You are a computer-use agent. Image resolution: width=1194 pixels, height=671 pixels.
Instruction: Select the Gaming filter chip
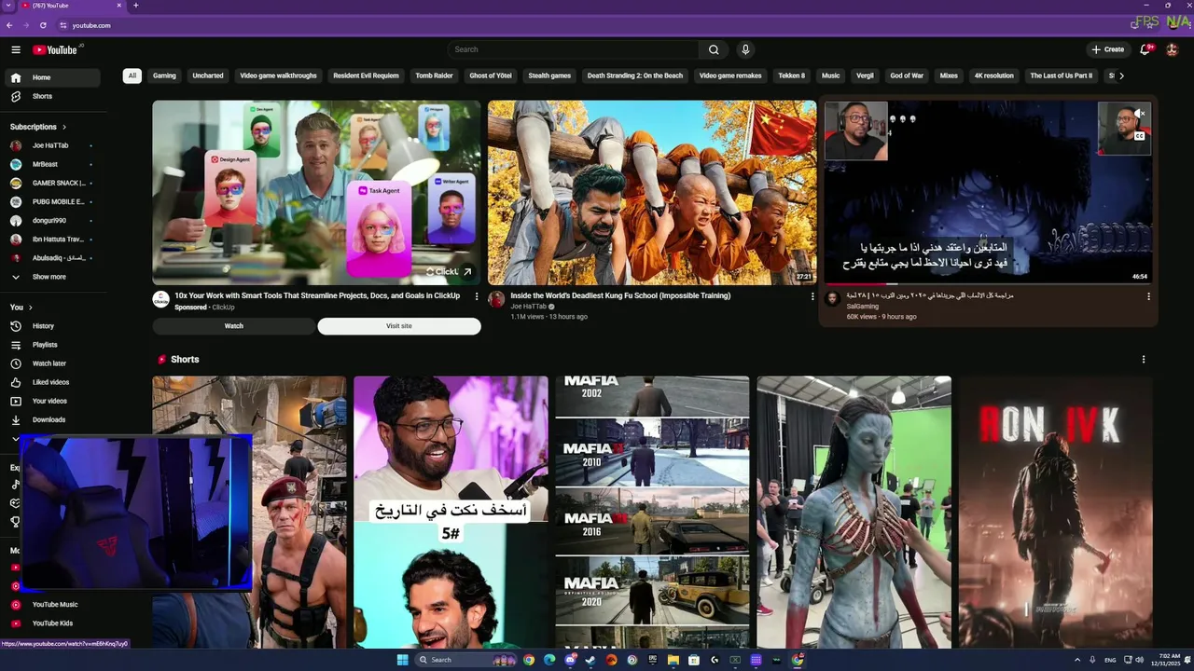click(x=164, y=75)
